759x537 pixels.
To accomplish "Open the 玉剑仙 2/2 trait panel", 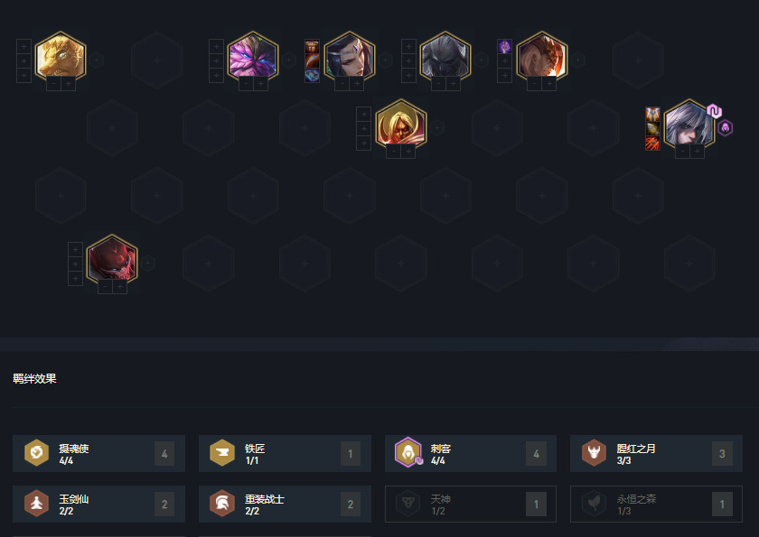I will [x=98, y=505].
